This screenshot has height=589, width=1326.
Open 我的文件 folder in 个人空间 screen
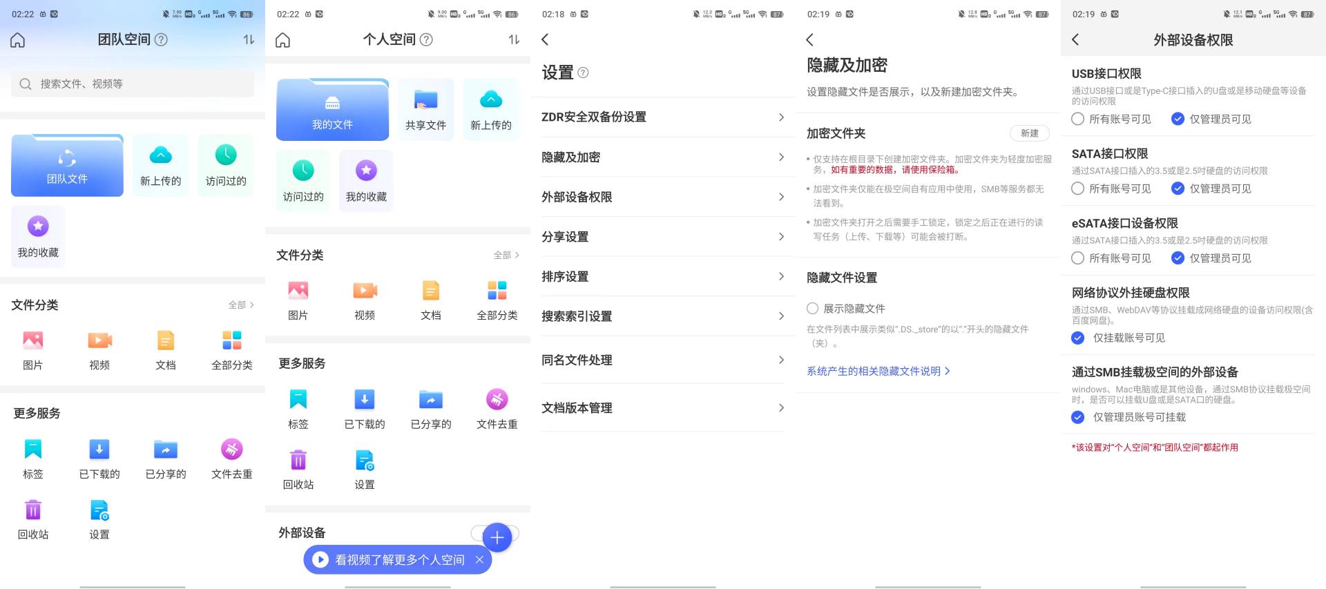(x=332, y=109)
